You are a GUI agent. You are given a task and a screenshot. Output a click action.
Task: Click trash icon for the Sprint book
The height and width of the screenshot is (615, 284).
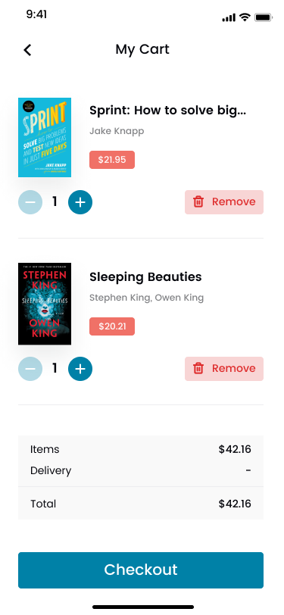198,202
